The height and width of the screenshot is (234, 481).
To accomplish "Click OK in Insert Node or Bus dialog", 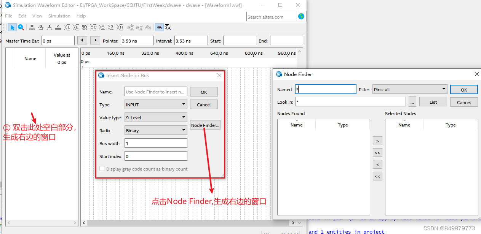I will coord(204,92).
